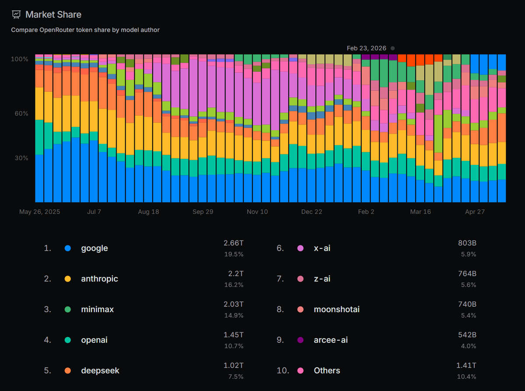Viewport: 525px width, 391px height.
Task: Open the arcee-ai author link
Action: coord(331,340)
